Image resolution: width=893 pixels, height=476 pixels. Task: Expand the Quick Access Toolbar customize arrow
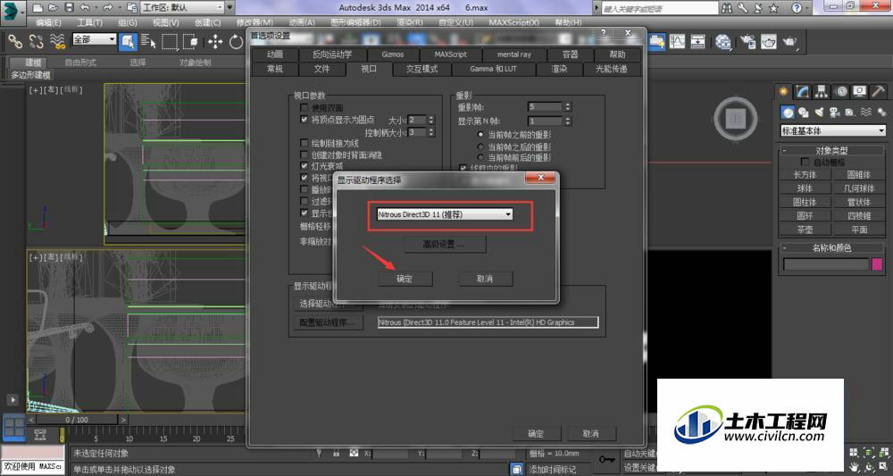[230, 8]
